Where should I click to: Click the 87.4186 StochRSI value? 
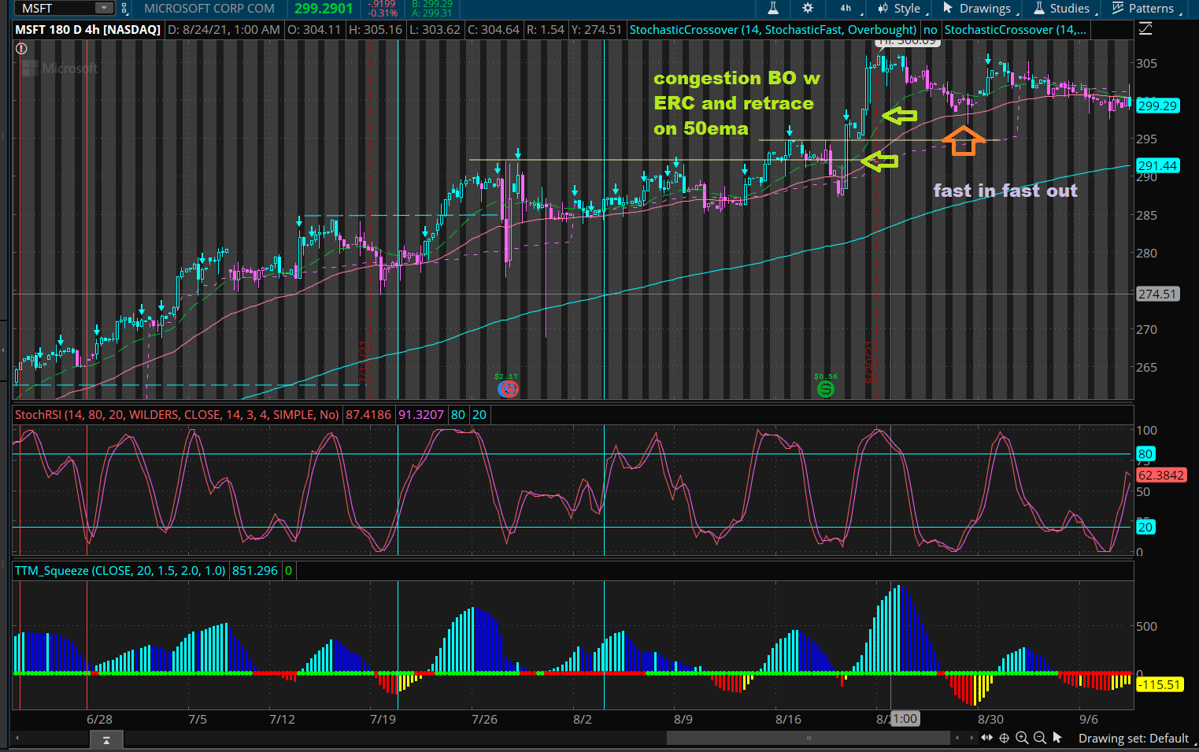[368, 414]
